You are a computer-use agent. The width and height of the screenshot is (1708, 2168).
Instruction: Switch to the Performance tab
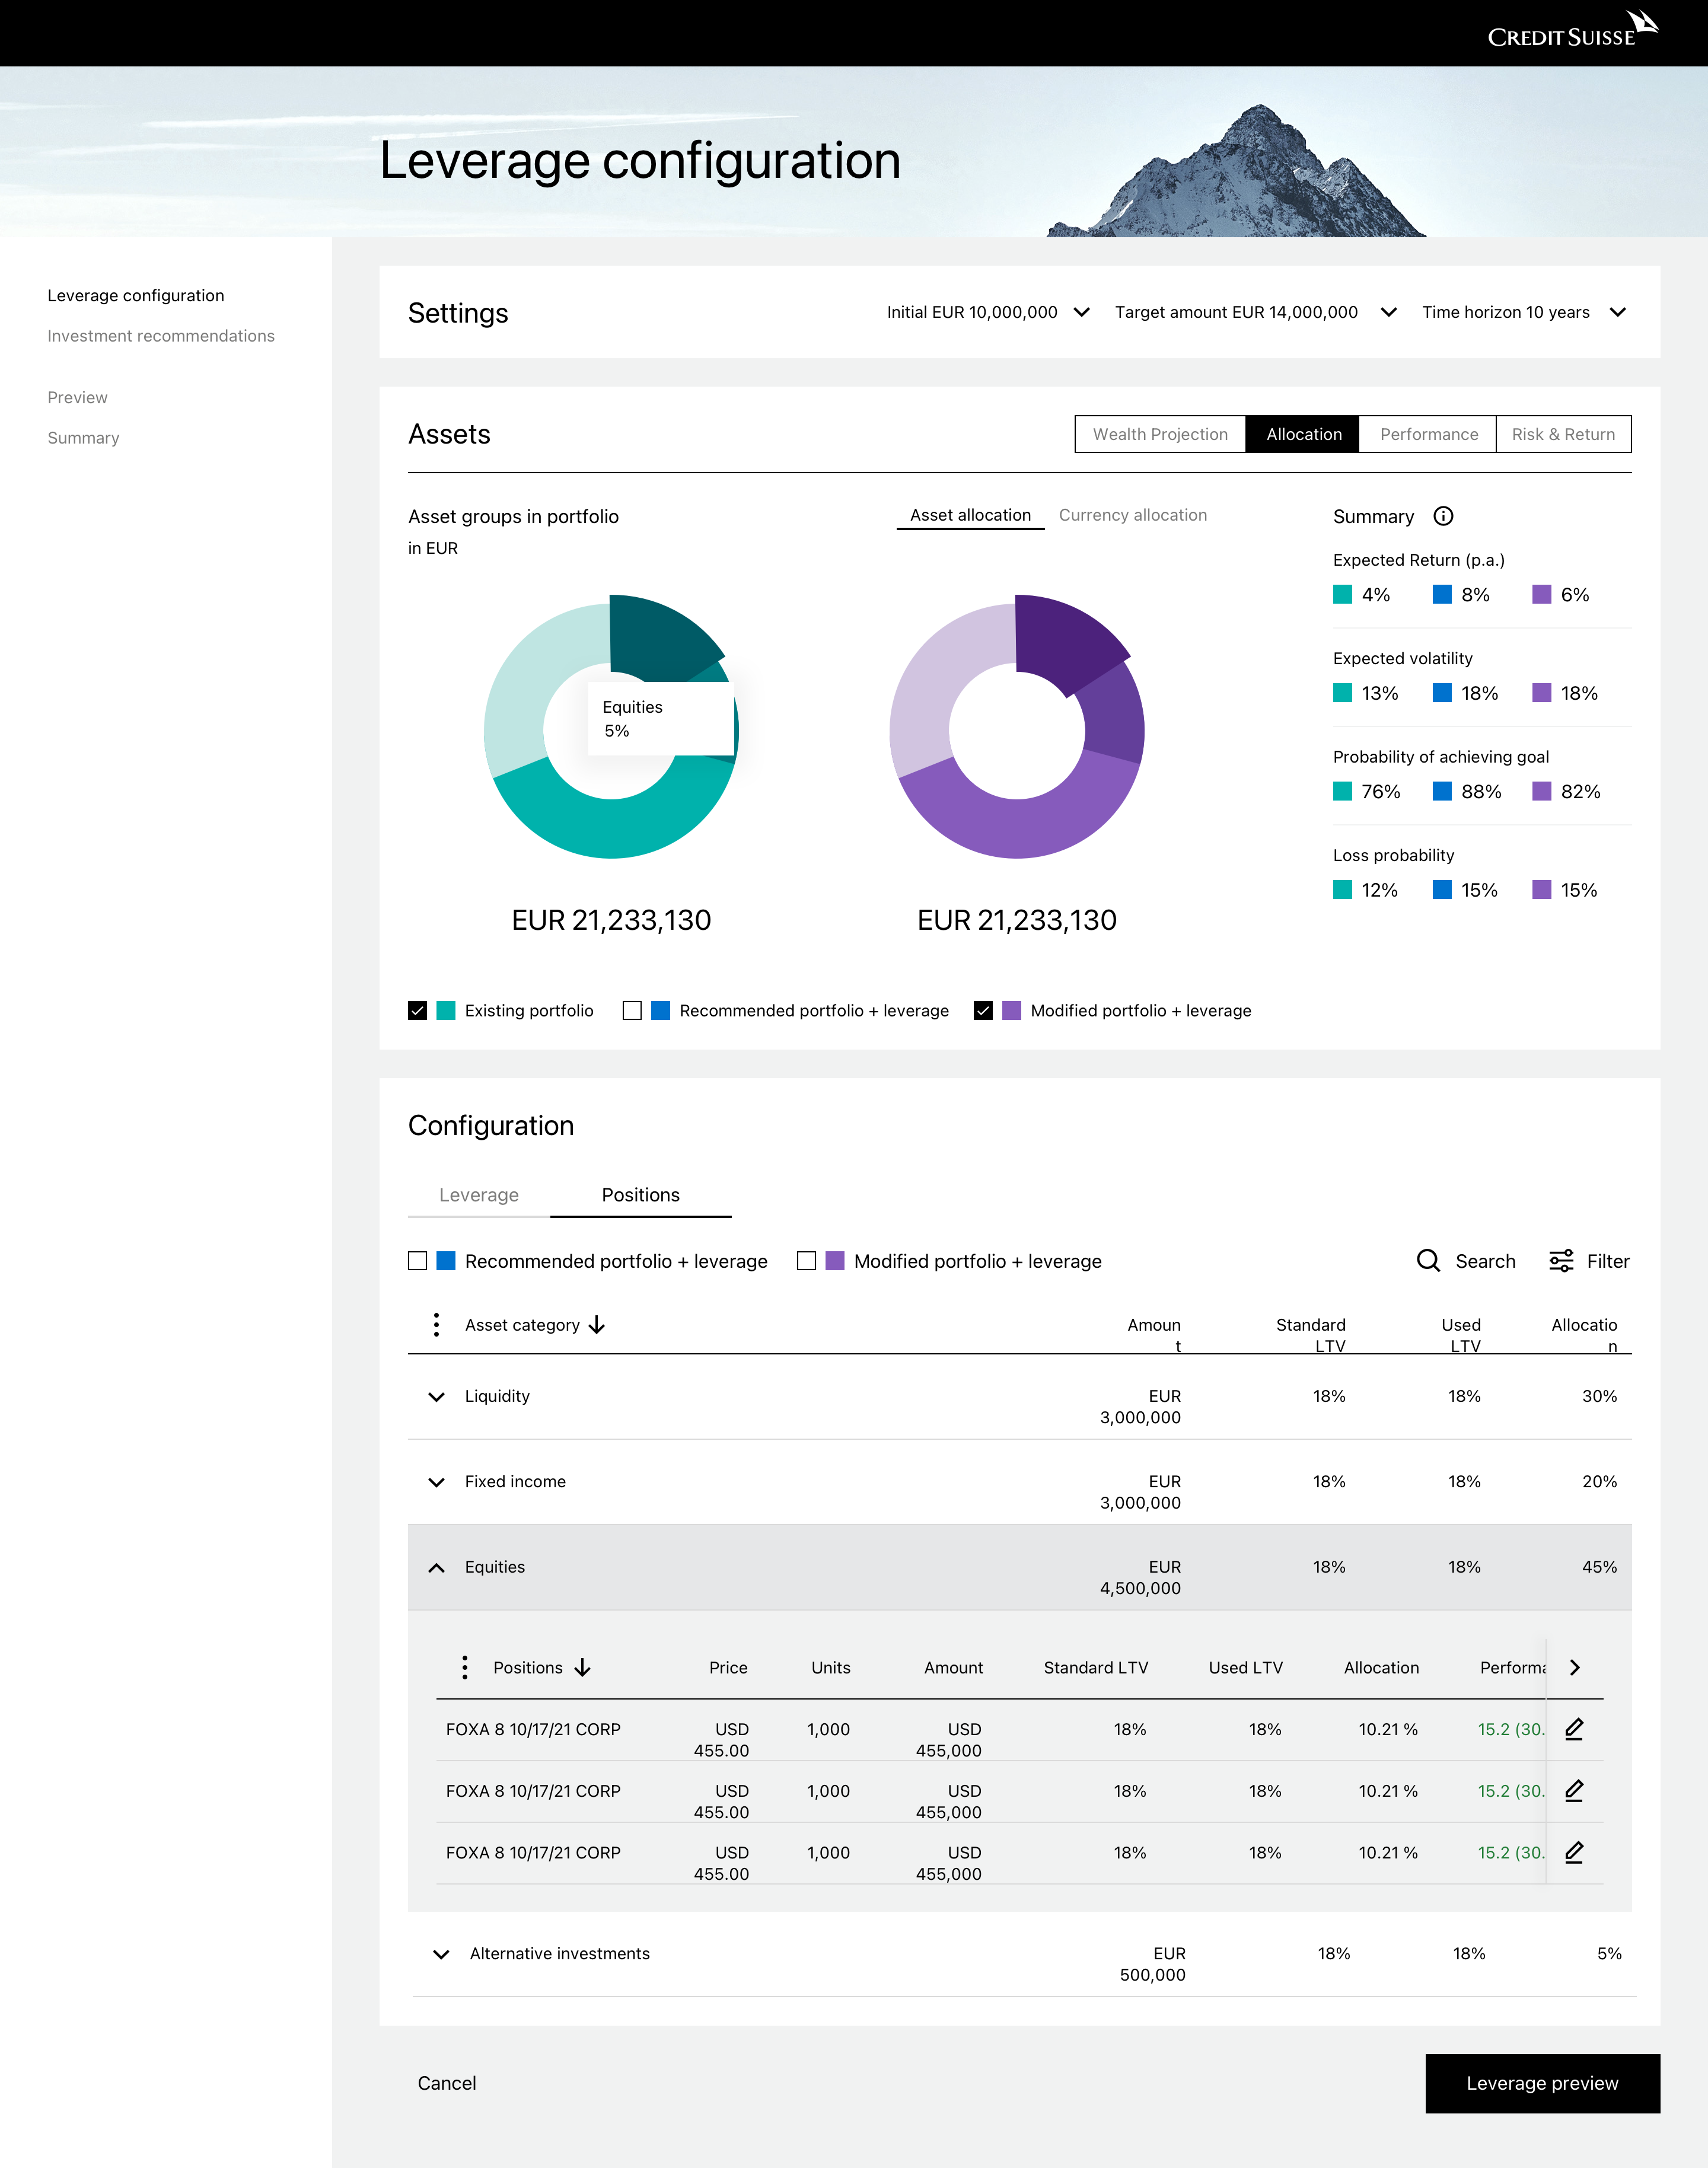[1428, 434]
